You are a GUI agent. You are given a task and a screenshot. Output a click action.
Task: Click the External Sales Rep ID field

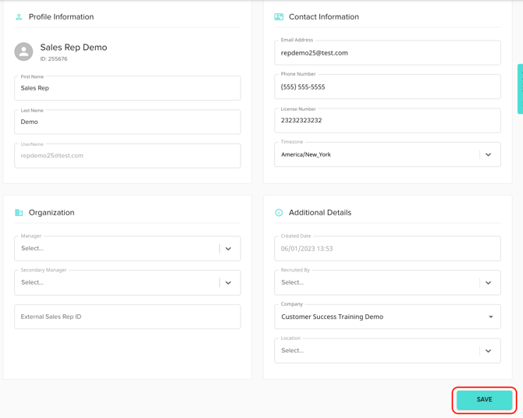point(127,317)
